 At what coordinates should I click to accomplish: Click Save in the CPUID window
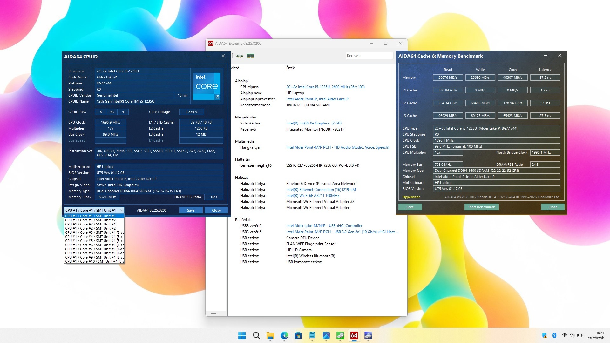click(191, 210)
